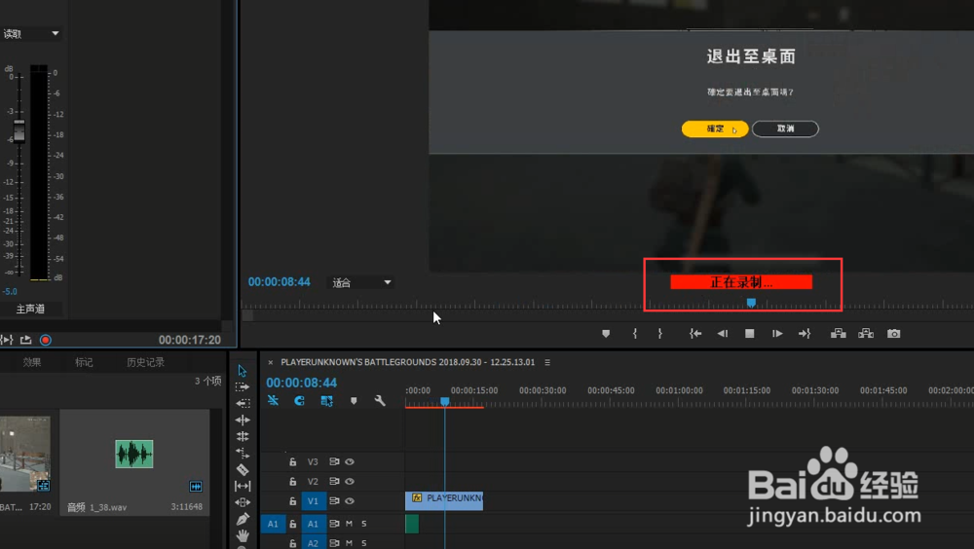Click the timeline playhead on ruler
Screen dimensions: 974x549
(445, 401)
